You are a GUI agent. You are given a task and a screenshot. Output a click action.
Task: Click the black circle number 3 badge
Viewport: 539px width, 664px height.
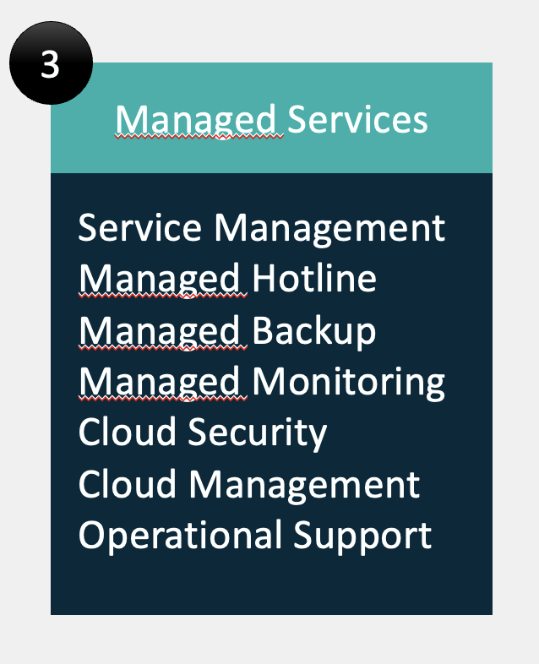point(50,64)
